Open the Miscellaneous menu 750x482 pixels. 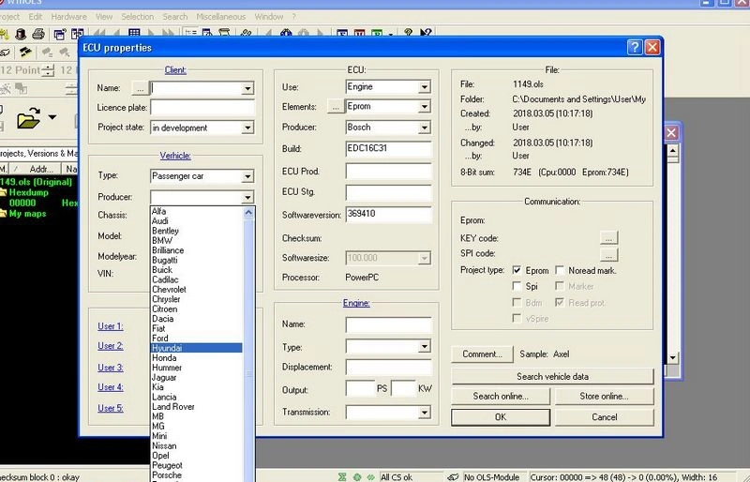[x=221, y=17]
